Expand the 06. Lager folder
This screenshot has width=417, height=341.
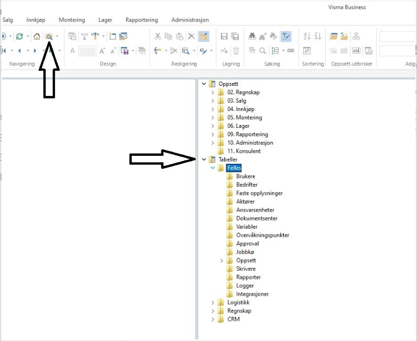212,126
